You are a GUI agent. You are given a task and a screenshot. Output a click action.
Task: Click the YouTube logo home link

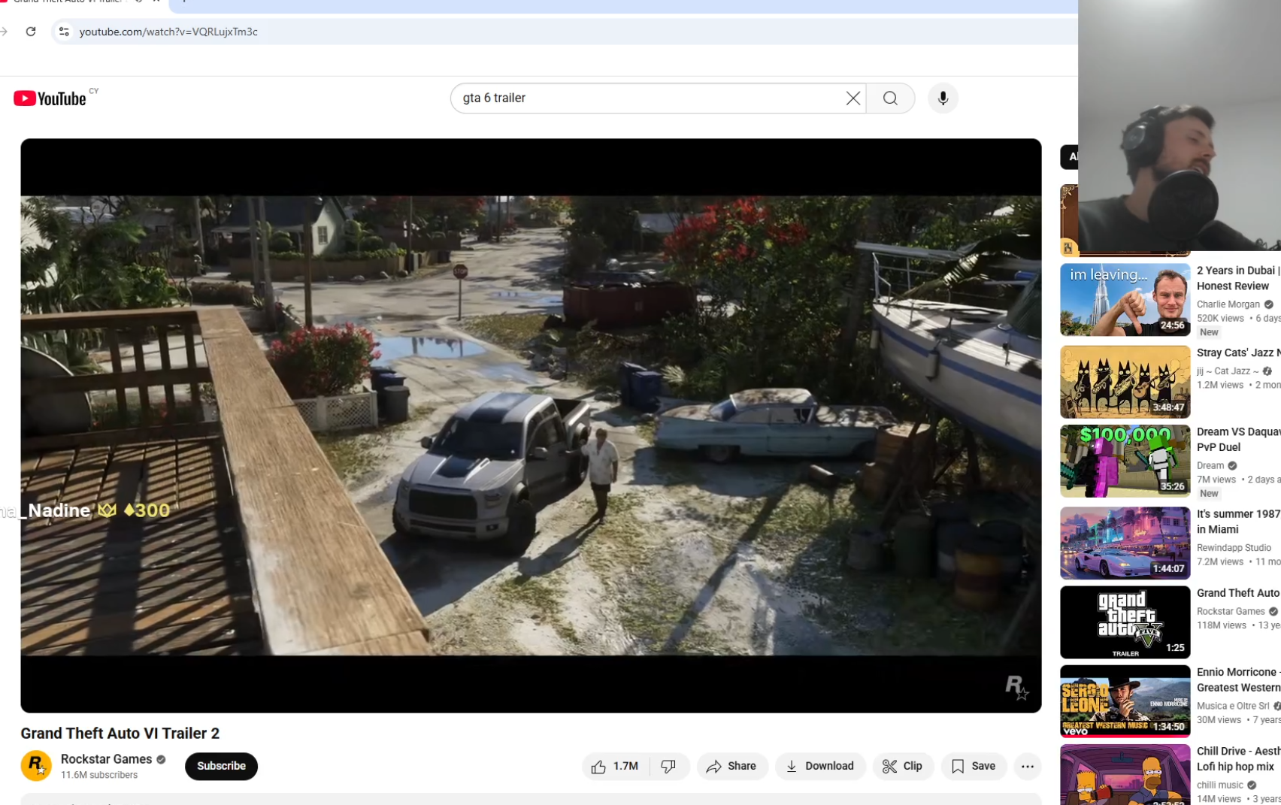click(x=50, y=98)
